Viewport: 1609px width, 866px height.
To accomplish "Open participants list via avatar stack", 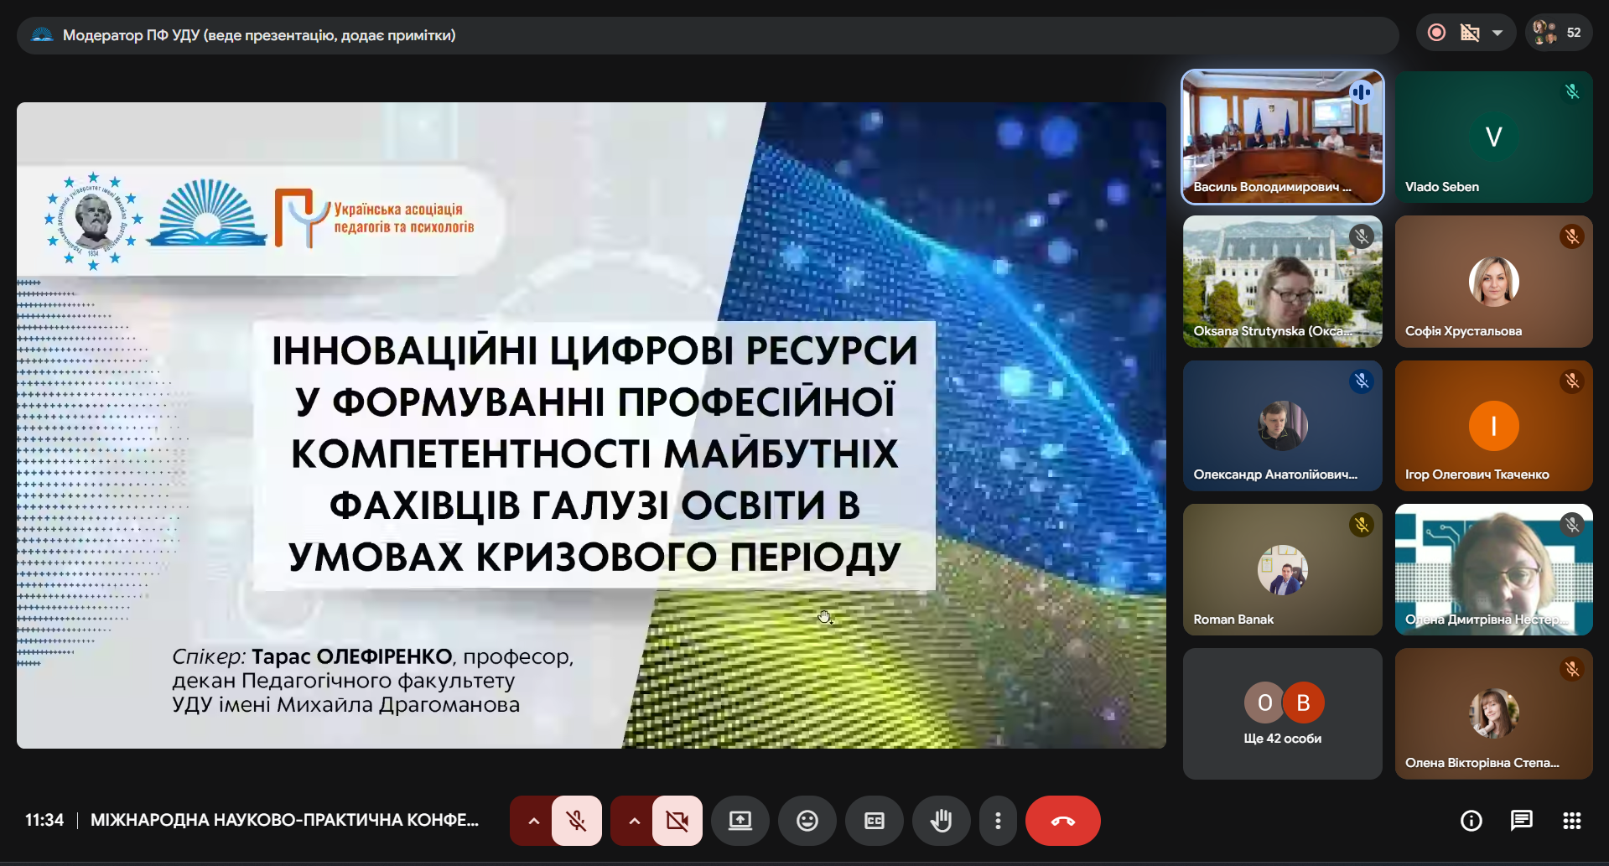I will tap(1547, 32).
